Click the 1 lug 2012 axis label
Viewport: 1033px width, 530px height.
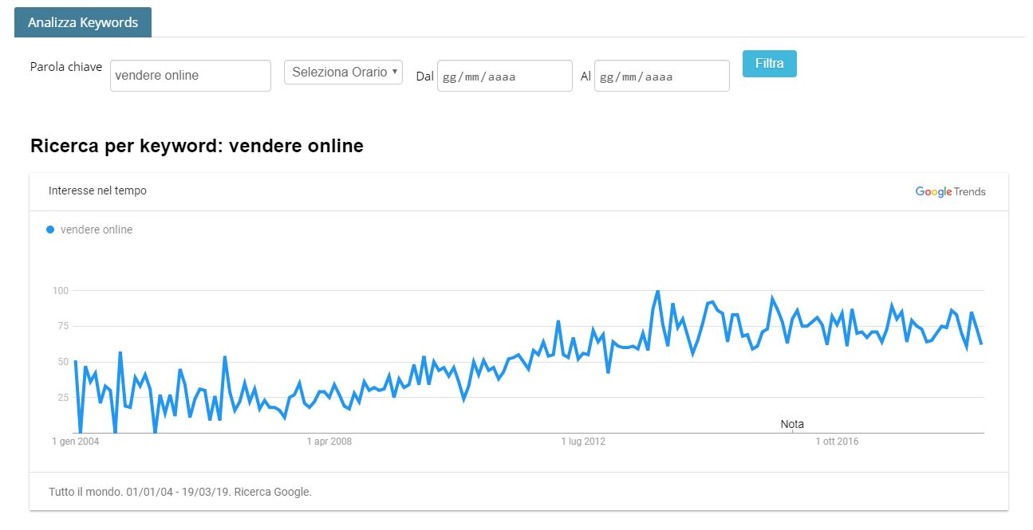click(x=584, y=442)
